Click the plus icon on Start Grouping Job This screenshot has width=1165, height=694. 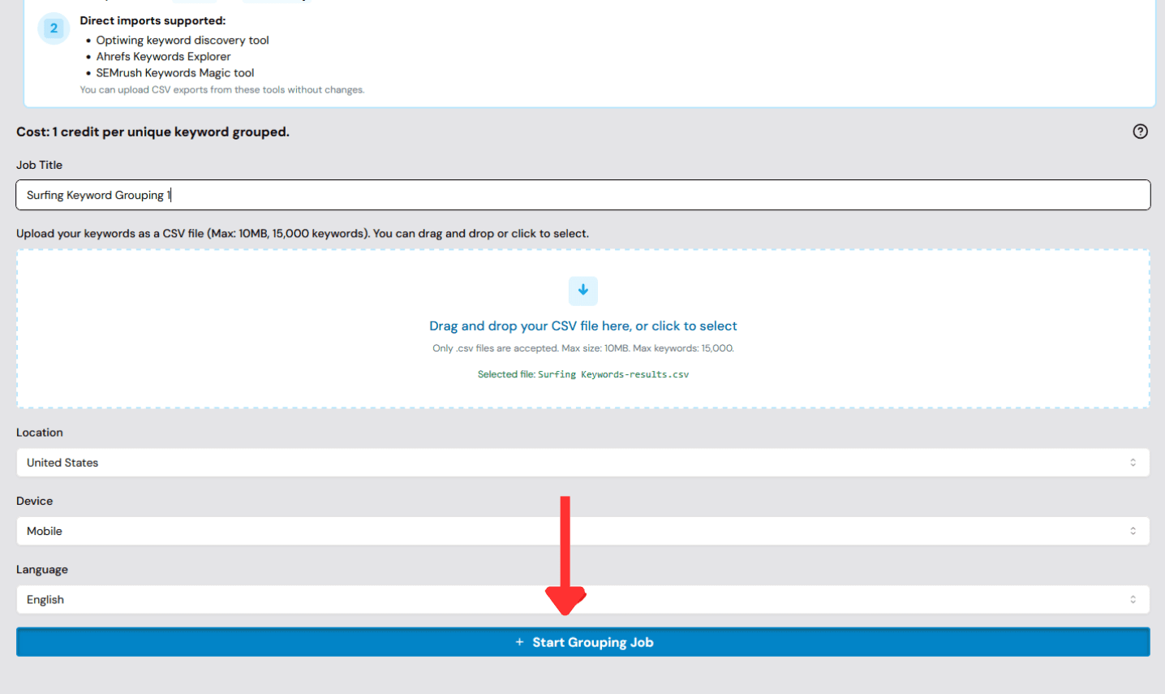point(519,641)
